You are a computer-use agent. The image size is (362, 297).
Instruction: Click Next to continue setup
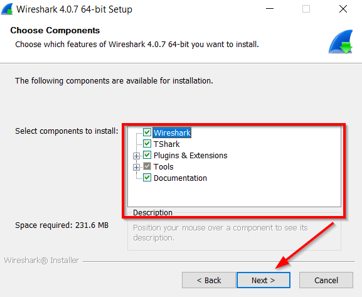264,280
